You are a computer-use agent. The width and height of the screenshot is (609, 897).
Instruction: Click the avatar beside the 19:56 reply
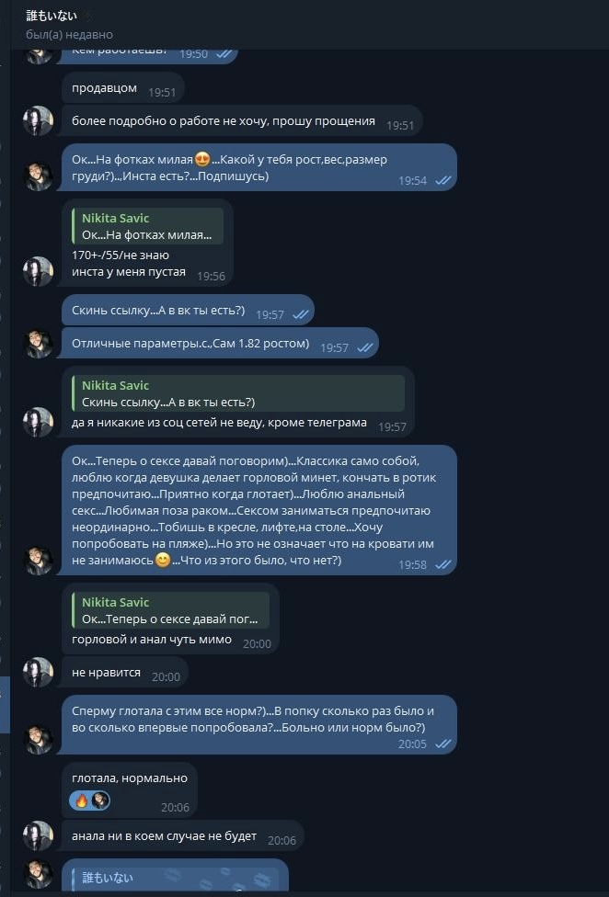[x=38, y=271]
